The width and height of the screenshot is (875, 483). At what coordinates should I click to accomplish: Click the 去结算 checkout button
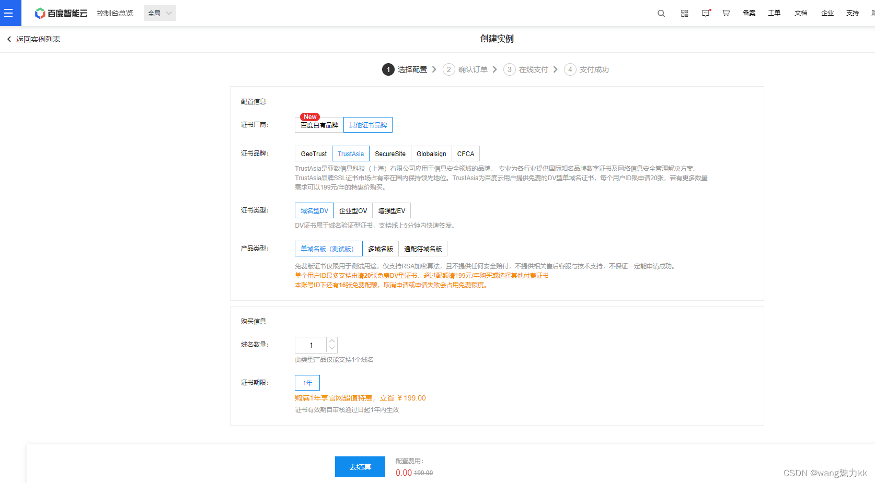(360, 466)
